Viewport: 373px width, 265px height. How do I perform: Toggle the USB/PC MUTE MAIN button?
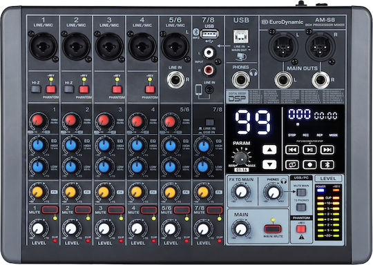point(301,193)
